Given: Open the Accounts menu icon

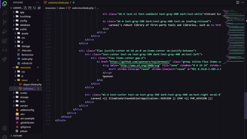Looking at the screenshot, I should [5, 128].
